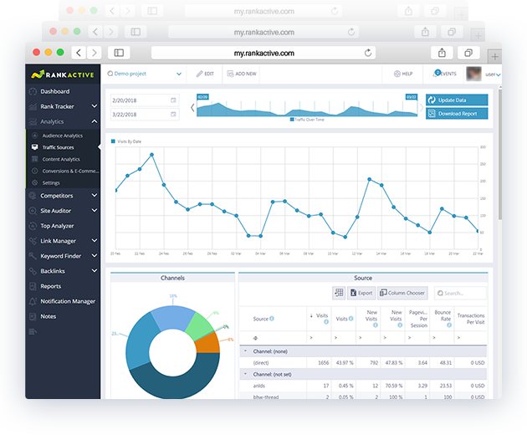Click the Source table Search field
Screen dimensions: 527x435
click(x=460, y=293)
